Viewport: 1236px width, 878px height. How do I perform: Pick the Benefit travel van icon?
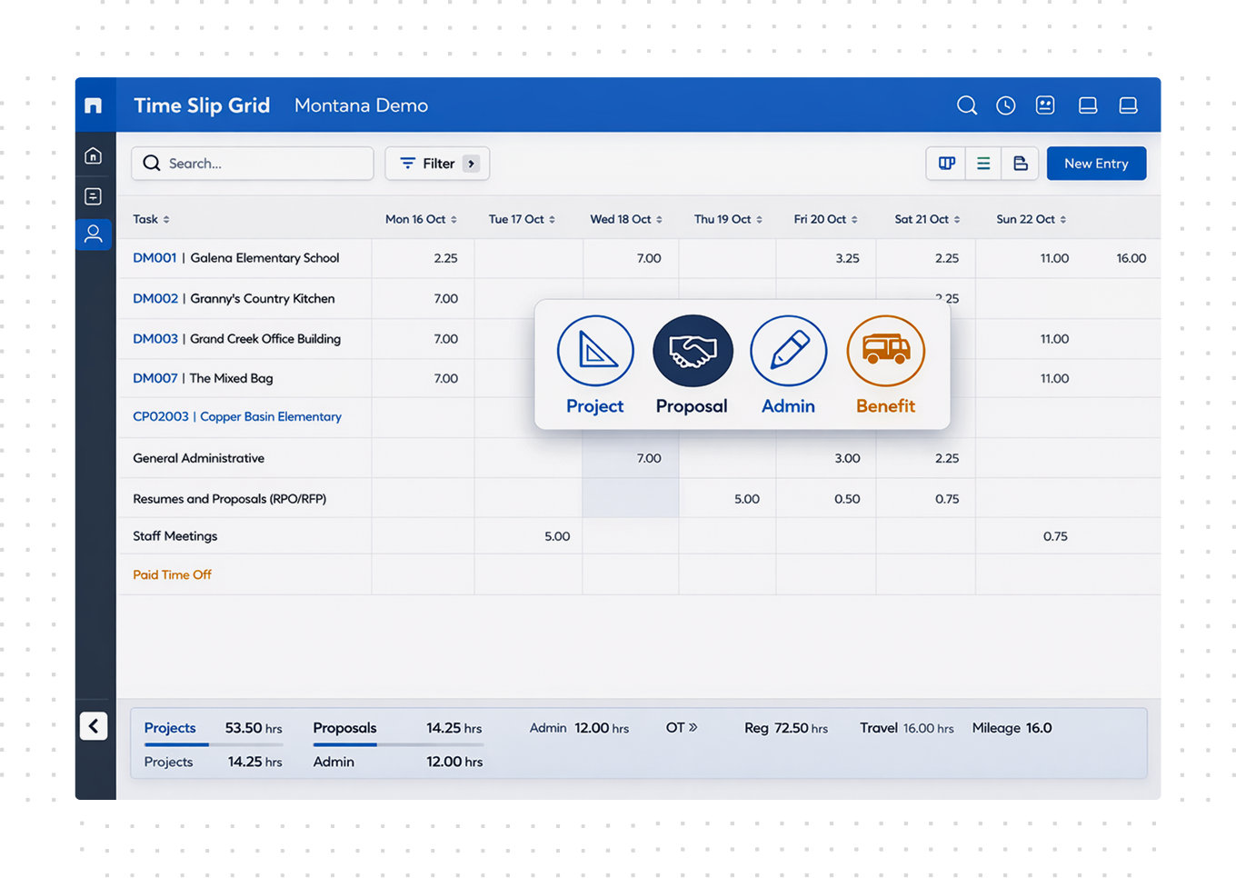click(x=885, y=350)
